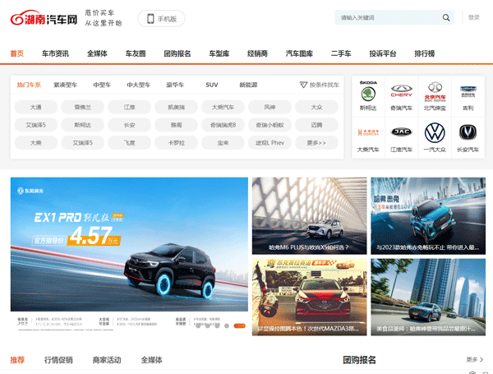Click the 凯美瑞 car series pill
493x374 pixels.
(x=177, y=107)
